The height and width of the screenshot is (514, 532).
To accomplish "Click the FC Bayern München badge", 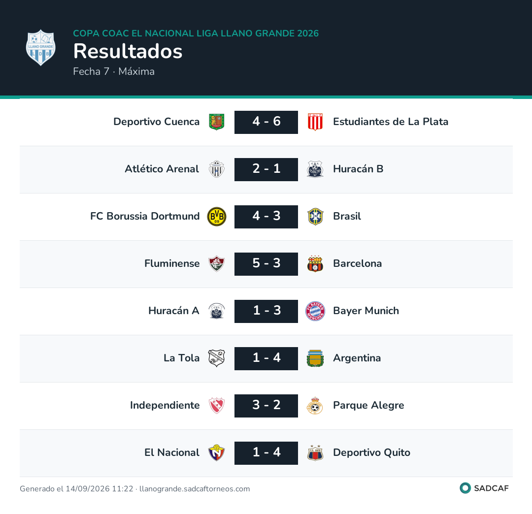I will click(x=315, y=311).
